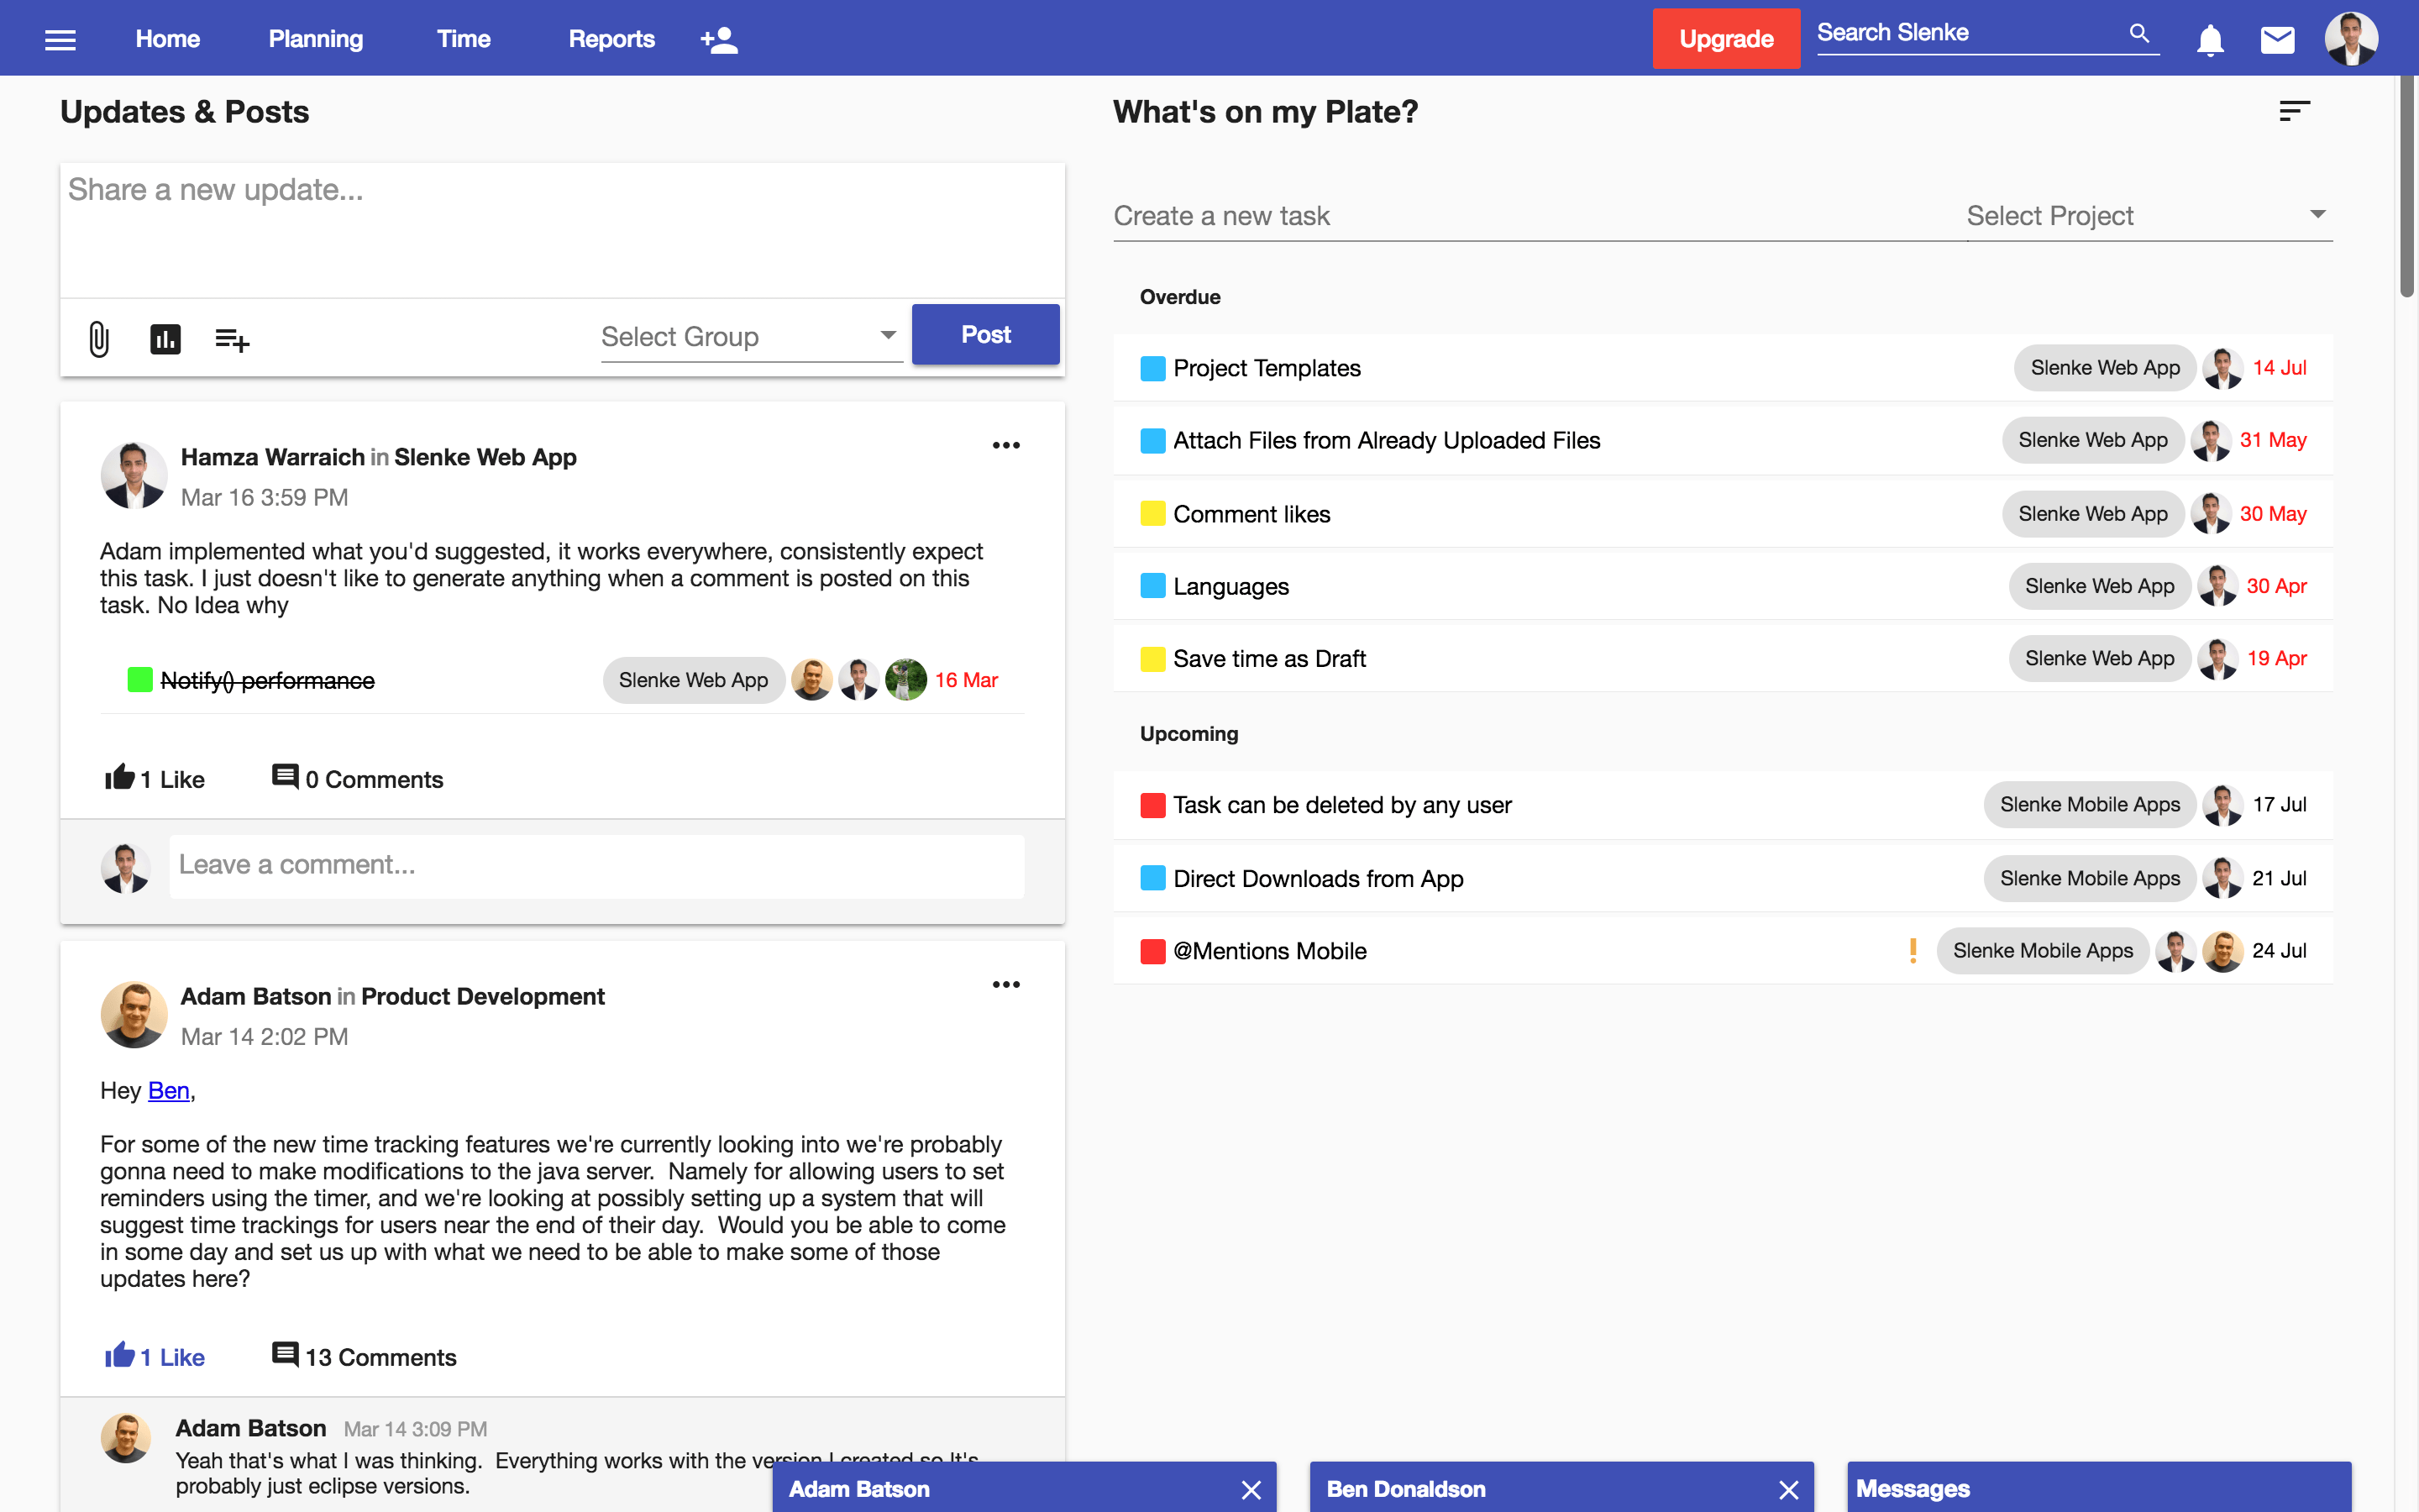Click the attachment icon to add file
The height and width of the screenshot is (1512, 2419).
pyautogui.click(x=97, y=339)
